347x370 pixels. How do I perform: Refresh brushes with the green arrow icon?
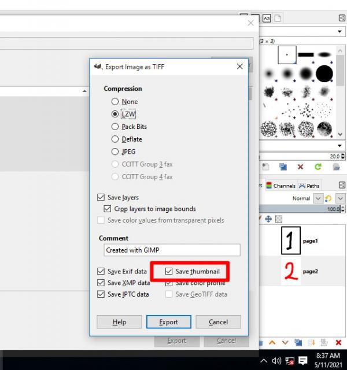pos(318,166)
